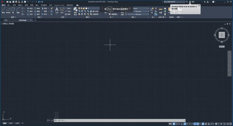Image resolution: width=233 pixels, height=126 pixels.
Task: Open Layer Properties (图层特性) manager
Action: pyautogui.click(x=75, y=11)
